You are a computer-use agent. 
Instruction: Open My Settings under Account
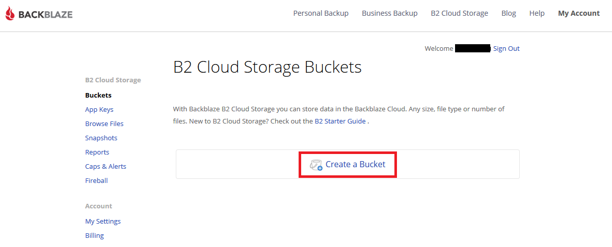point(102,221)
